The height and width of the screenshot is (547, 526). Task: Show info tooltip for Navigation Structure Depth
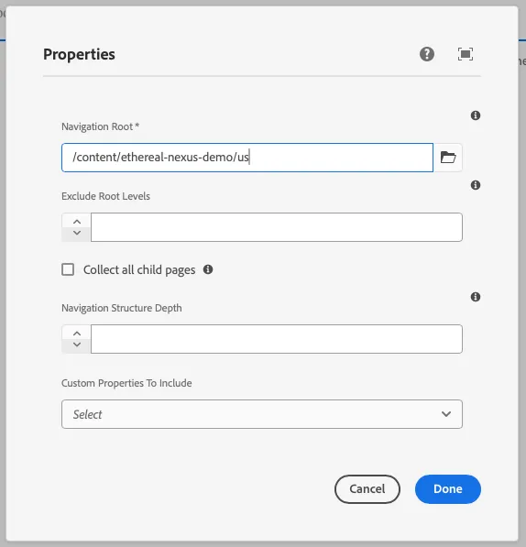click(x=475, y=297)
